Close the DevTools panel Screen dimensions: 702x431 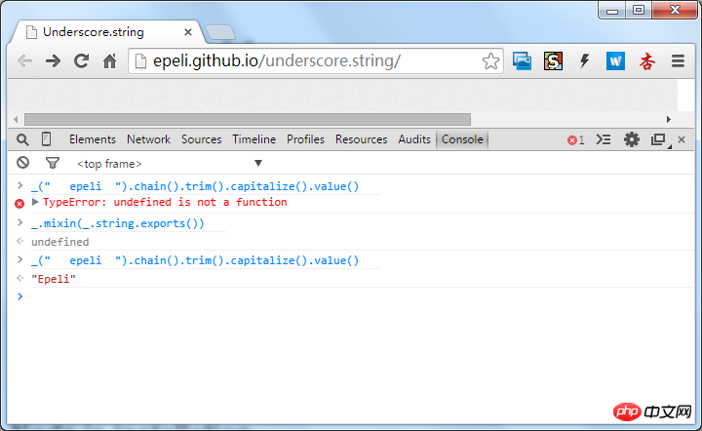coord(682,139)
